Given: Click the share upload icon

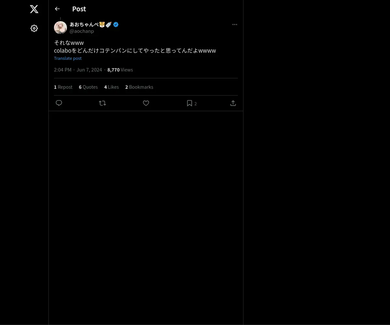Looking at the screenshot, I should coord(233,103).
